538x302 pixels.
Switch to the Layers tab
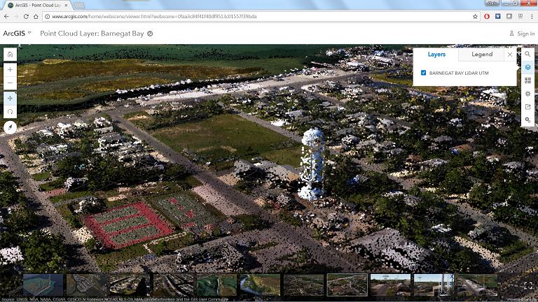[436, 55]
